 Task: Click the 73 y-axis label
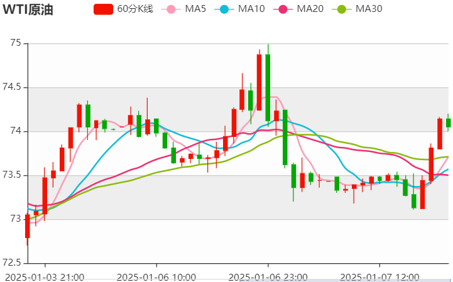[16, 219]
